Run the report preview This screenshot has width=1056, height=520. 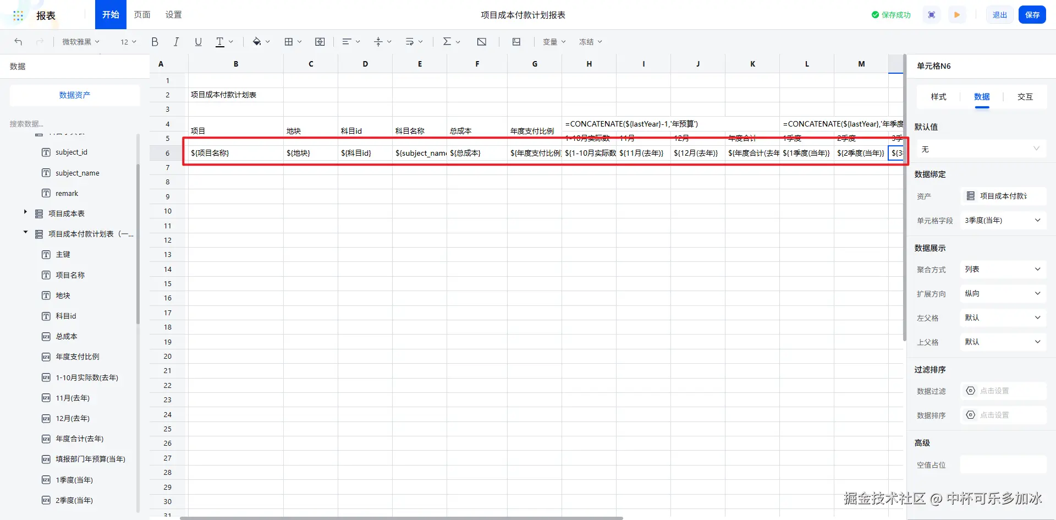[x=957, y=15]
